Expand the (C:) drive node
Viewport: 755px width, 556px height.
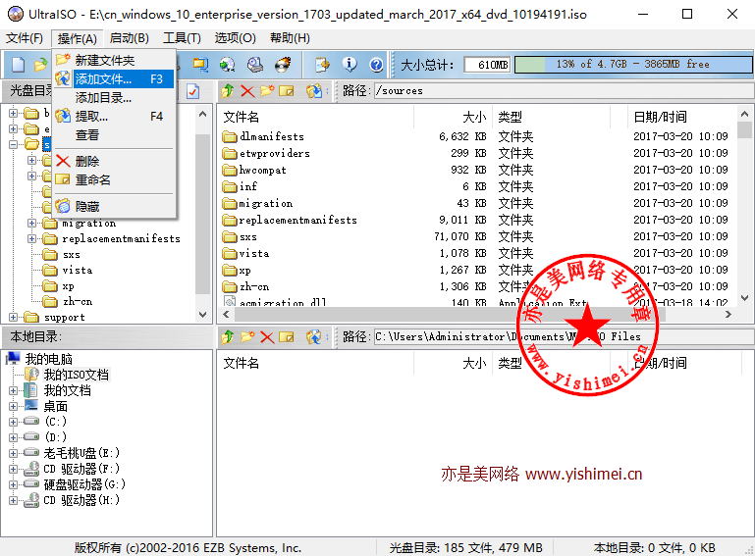click(13, 422)
